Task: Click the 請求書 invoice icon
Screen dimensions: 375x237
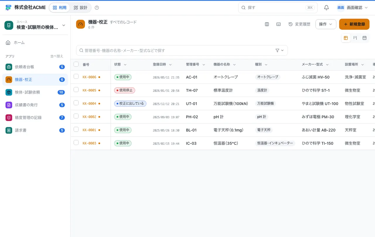Action: [9, 130]
